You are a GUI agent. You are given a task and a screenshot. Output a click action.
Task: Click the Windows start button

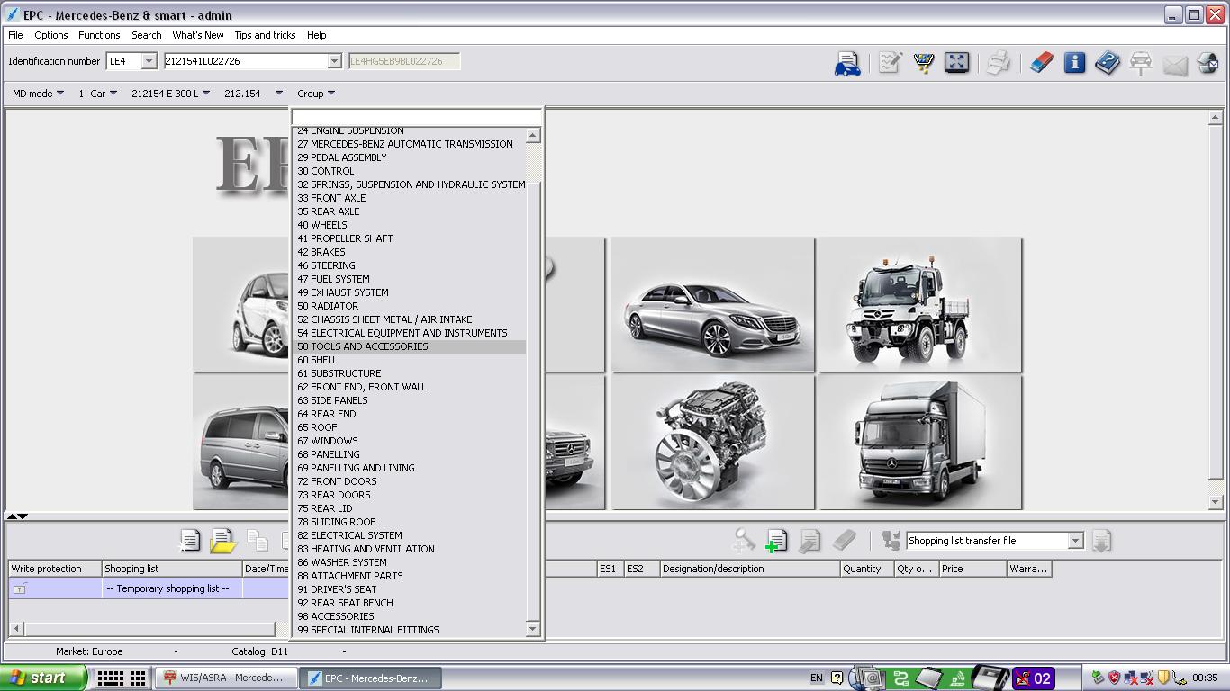43,678
